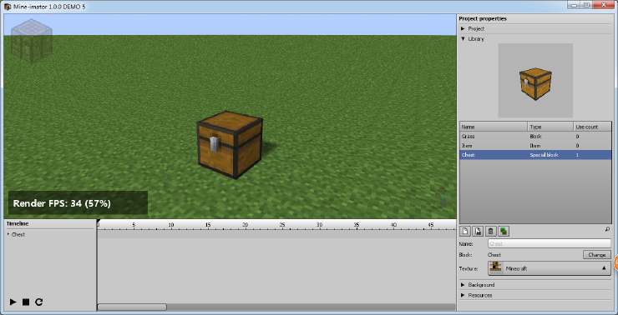Select the Item row in library list
This screenshot has width=618, height=315.
point(535,146)
